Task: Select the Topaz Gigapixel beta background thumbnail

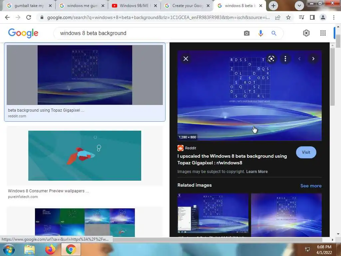Action: click(85, 75)
